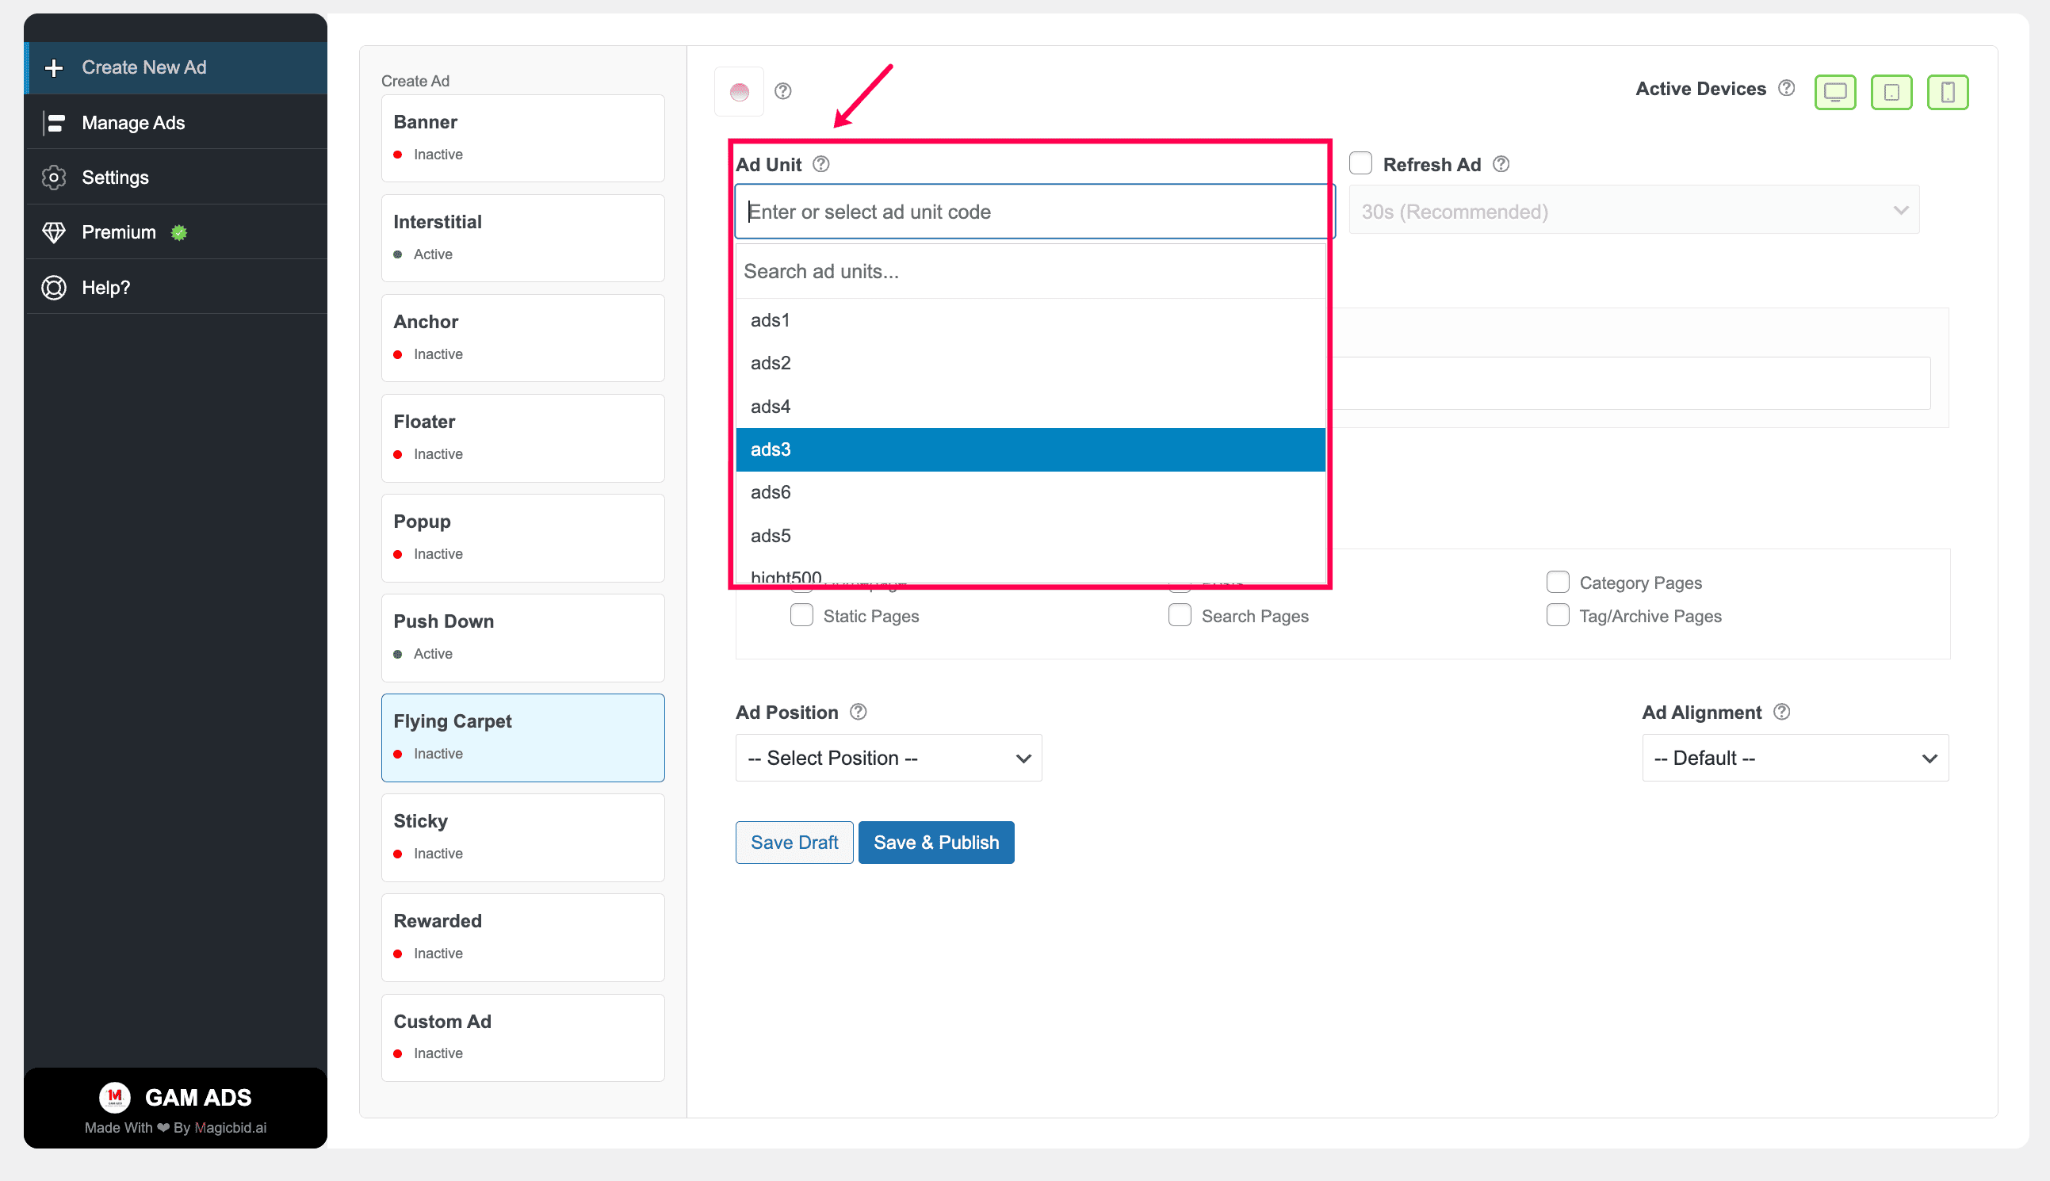Toggle the desktop device icon
This screenshot has height=1181, width=2050.
1835,92
